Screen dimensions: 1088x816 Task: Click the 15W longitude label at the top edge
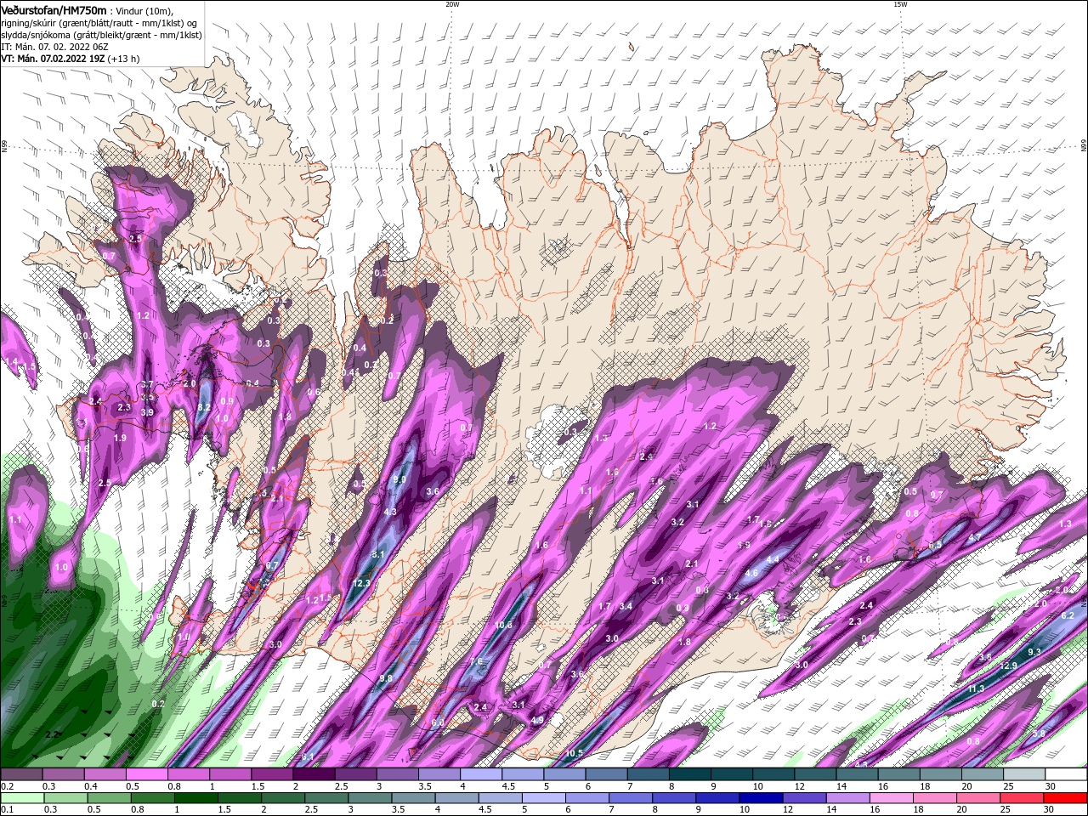(x=899, y=3)
